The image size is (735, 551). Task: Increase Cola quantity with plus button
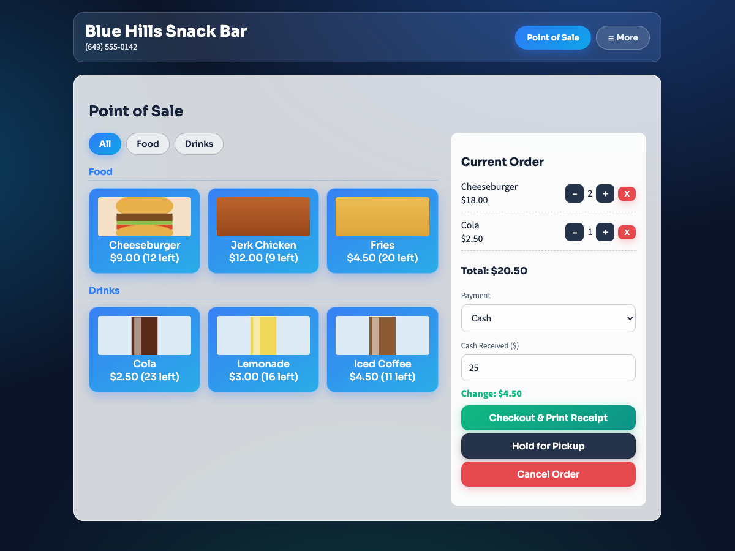(605, 232)
